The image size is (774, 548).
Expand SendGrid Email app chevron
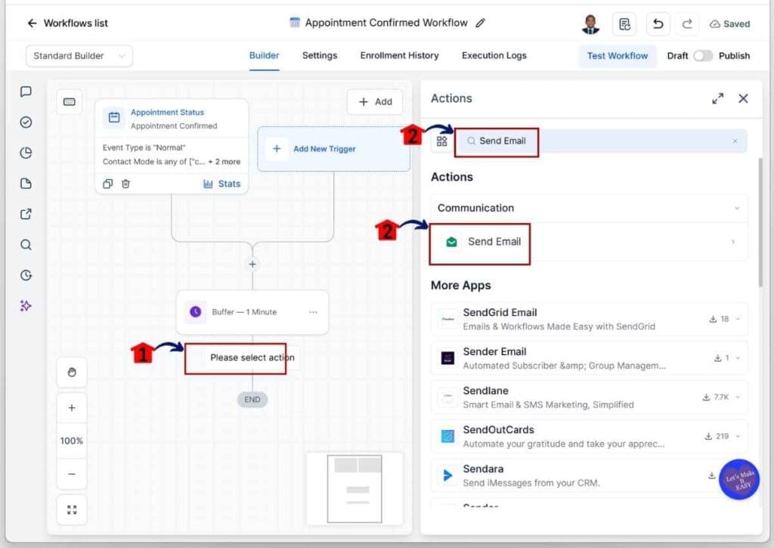point(738,319)
